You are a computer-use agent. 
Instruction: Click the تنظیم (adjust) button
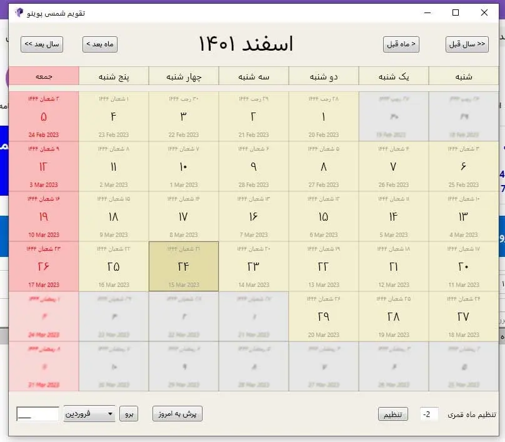[x=393, y=414]
